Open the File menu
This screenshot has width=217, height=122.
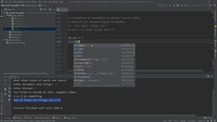[6, 2]
